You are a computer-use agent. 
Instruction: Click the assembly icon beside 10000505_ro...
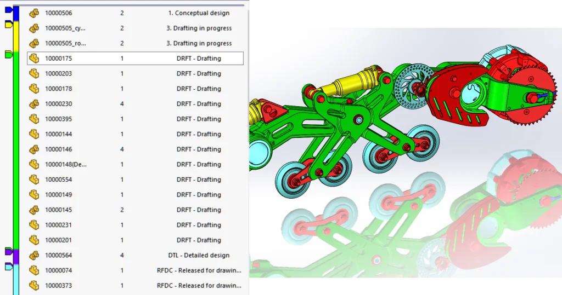[34, 43]
